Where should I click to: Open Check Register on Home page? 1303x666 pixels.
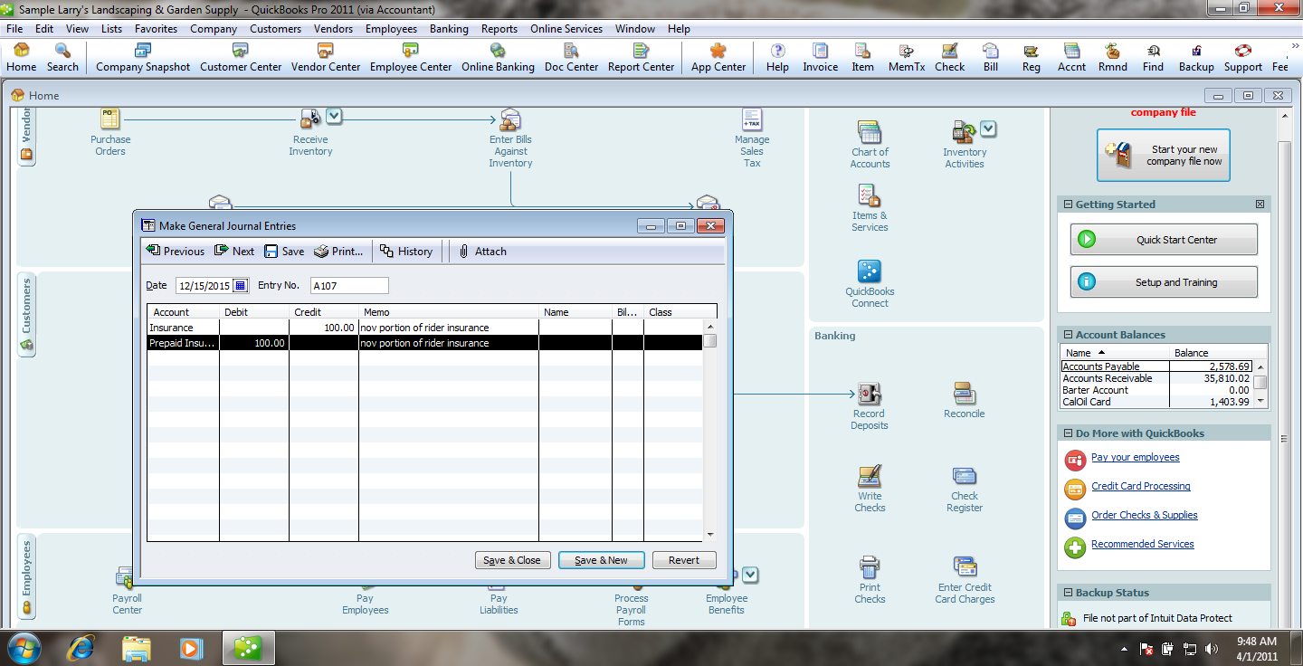965,489
